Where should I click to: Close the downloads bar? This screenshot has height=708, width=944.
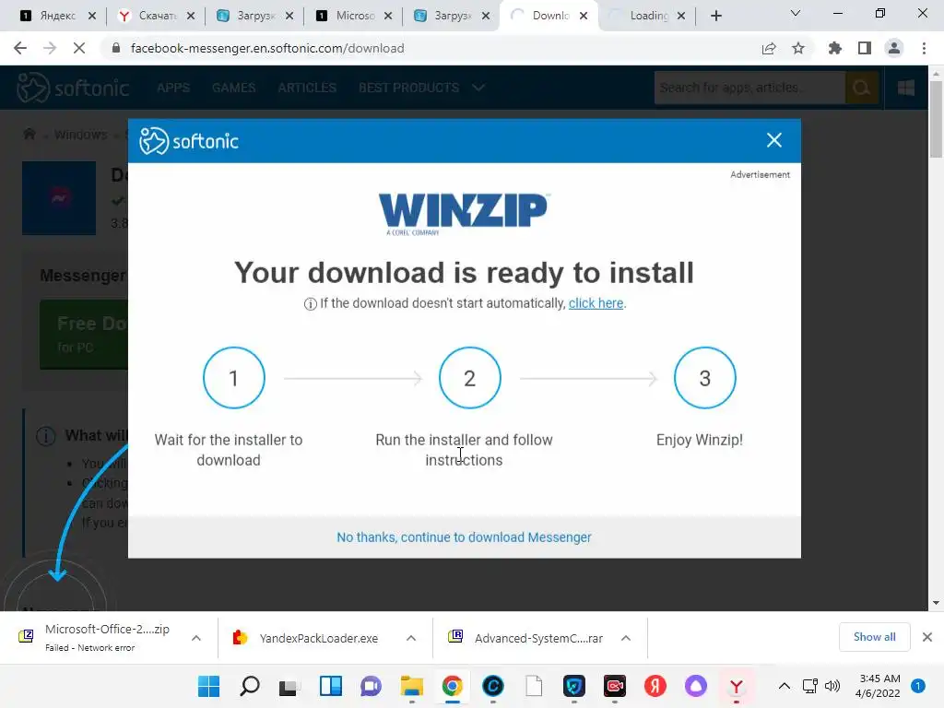click(x=927, y=637)
